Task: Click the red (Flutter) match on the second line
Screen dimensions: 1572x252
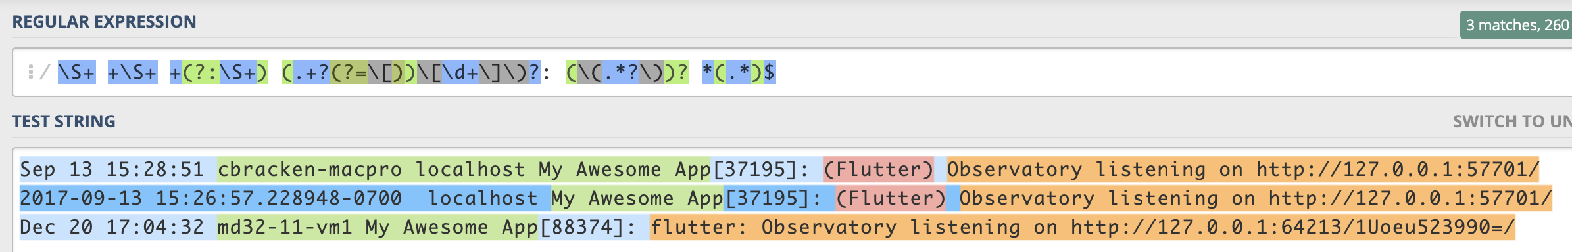Action: (891, 198)
